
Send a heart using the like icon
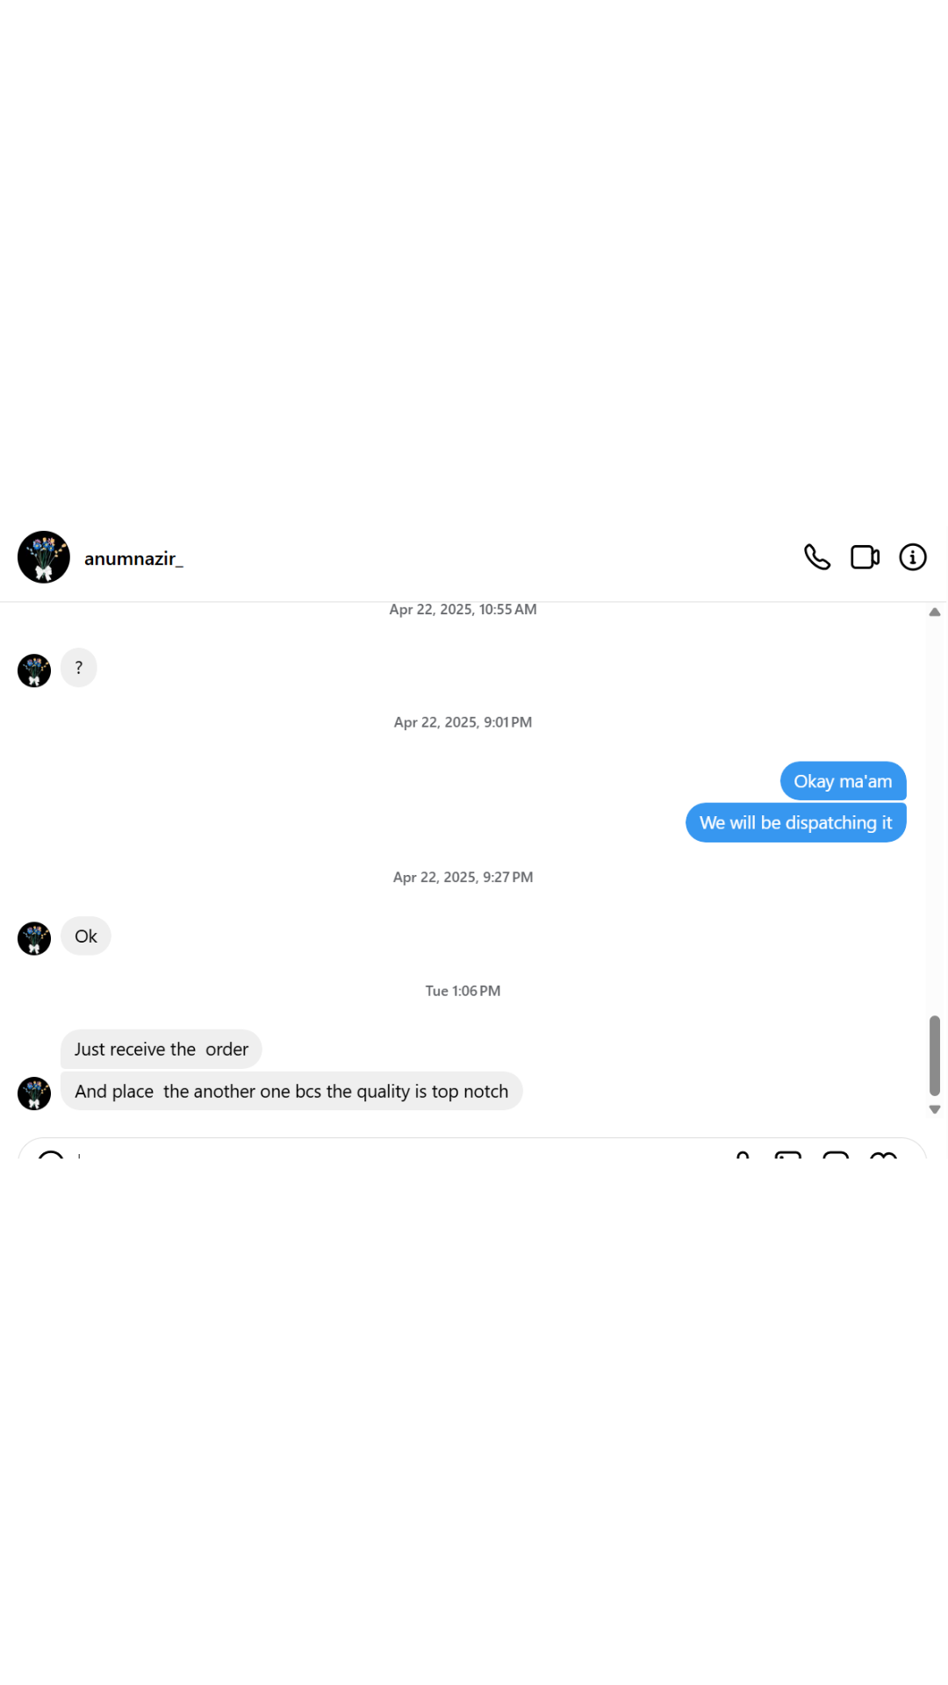pyautogui.click(x=883, y=1155)
